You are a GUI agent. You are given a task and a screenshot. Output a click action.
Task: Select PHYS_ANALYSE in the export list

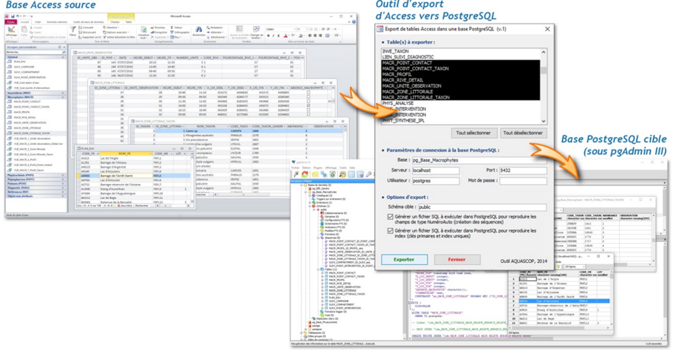pyautogui.click(x=460, y=103)
